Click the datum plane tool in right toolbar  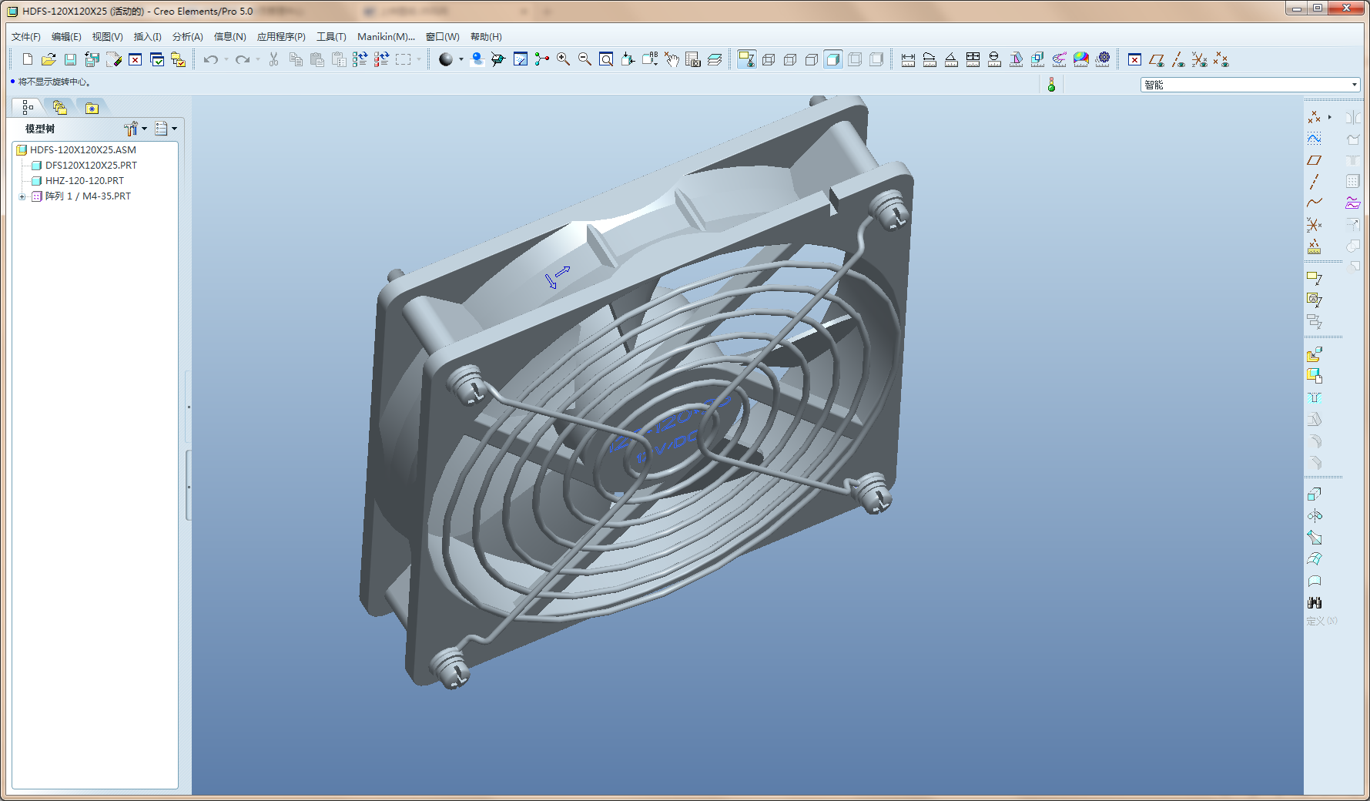pos(1315,160)
